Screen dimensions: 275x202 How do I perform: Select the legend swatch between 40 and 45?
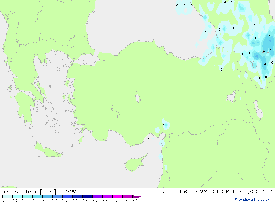tap(117, 196)
